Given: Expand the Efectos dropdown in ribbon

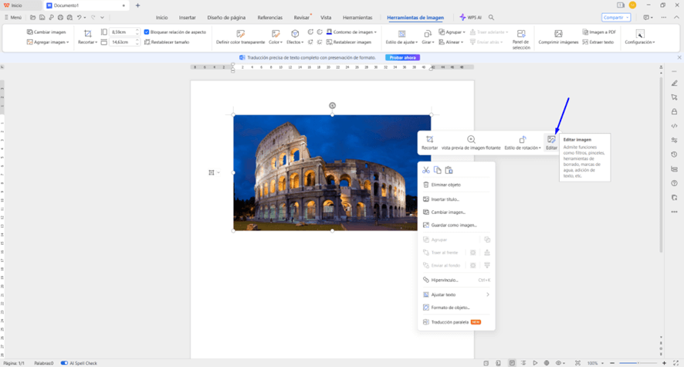Looking at the screenshot, I should pyautogui.click(x=295, y=37).
